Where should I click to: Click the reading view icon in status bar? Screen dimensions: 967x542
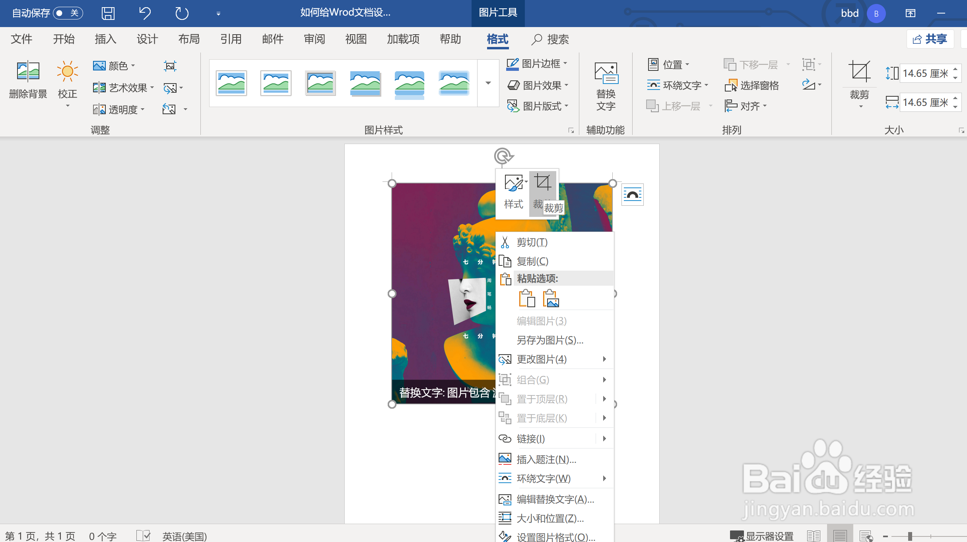[x=814, y=536]
